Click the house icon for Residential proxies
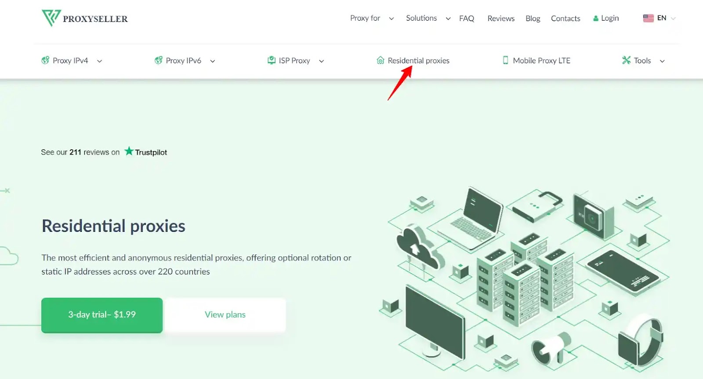Viewport: 703px width, 379px height. pos(380,61)
